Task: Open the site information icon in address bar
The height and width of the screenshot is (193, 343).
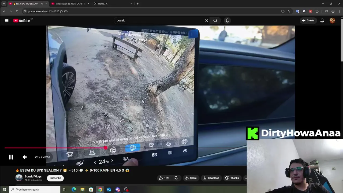Action: click(x=25, y=11)
